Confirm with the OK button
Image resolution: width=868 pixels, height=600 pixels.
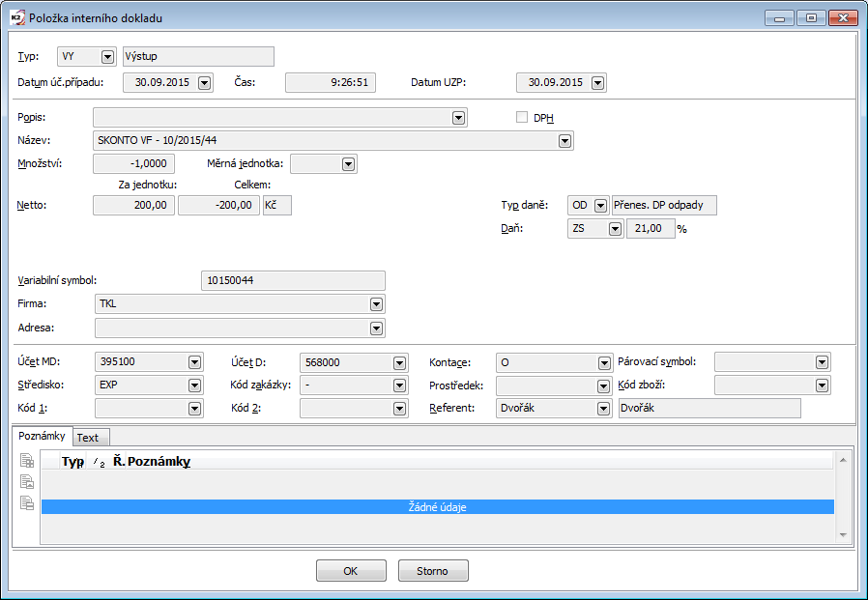(351, 571)
